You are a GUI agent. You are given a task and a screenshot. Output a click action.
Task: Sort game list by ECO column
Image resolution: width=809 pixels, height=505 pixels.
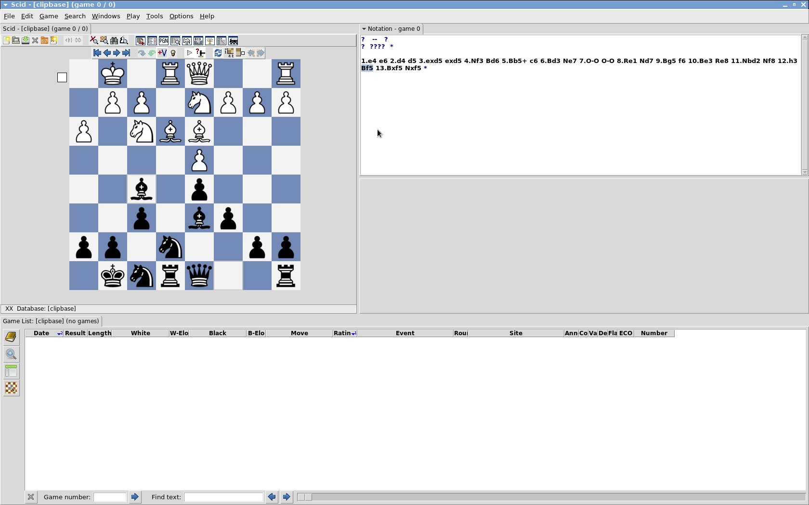(626, 333)
